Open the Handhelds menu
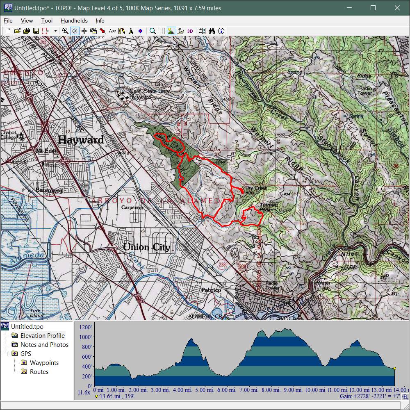This screenshot has width=410, height=410. click(x=74, y=20)
